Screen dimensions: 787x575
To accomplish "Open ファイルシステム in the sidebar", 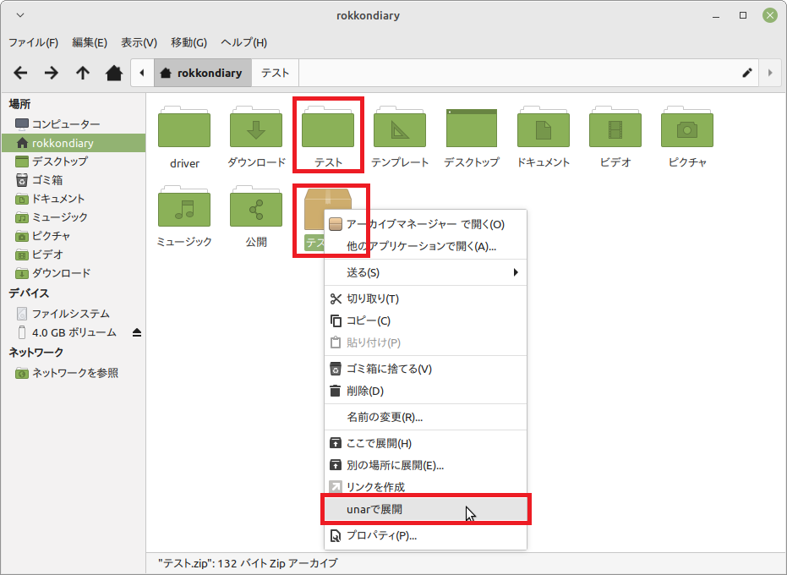I will (74, 314).
